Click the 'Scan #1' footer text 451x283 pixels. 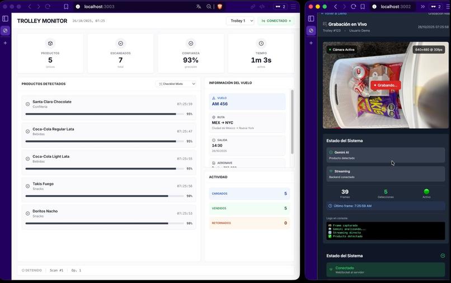coord(57,270)
